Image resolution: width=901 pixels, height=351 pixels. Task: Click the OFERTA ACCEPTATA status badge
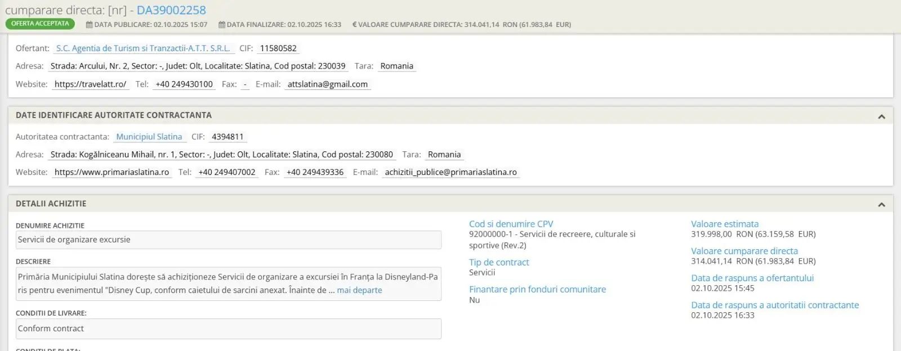tap(40, 24)
